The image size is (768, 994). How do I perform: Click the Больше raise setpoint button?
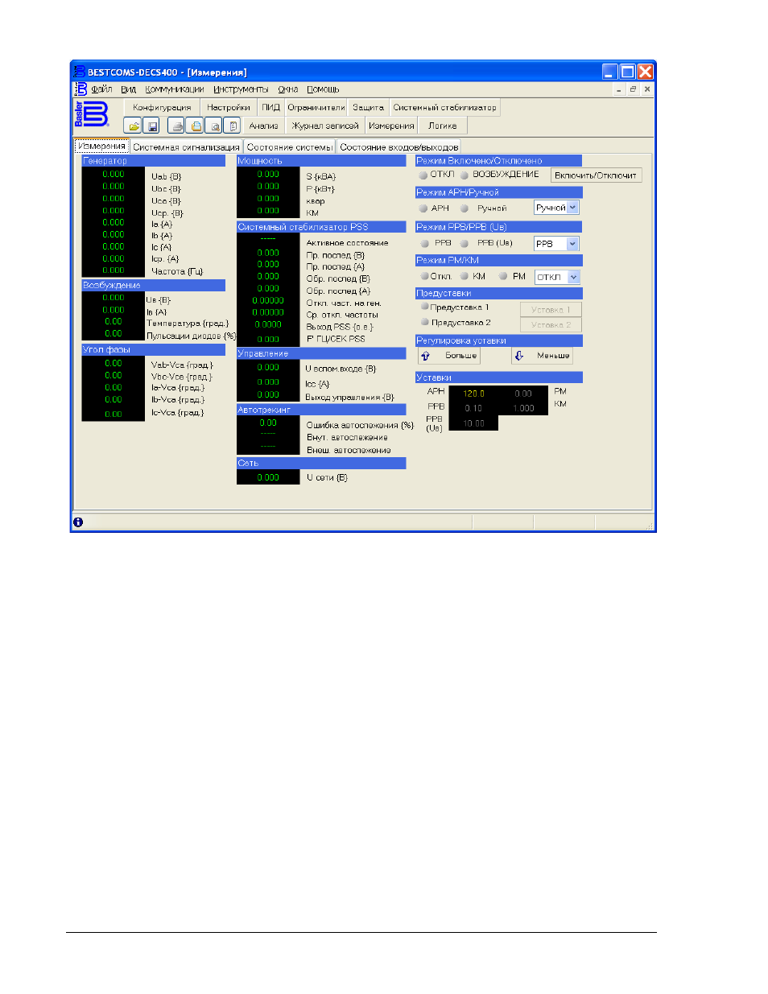click(x=449, y=356)
